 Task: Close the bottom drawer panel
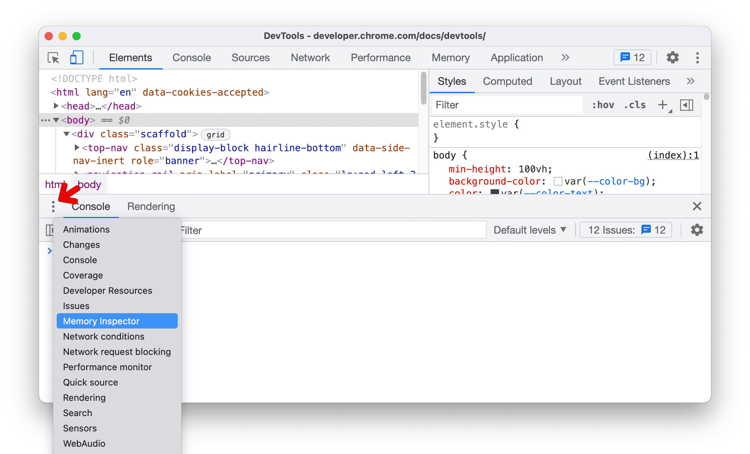click(x=696, y=206)
